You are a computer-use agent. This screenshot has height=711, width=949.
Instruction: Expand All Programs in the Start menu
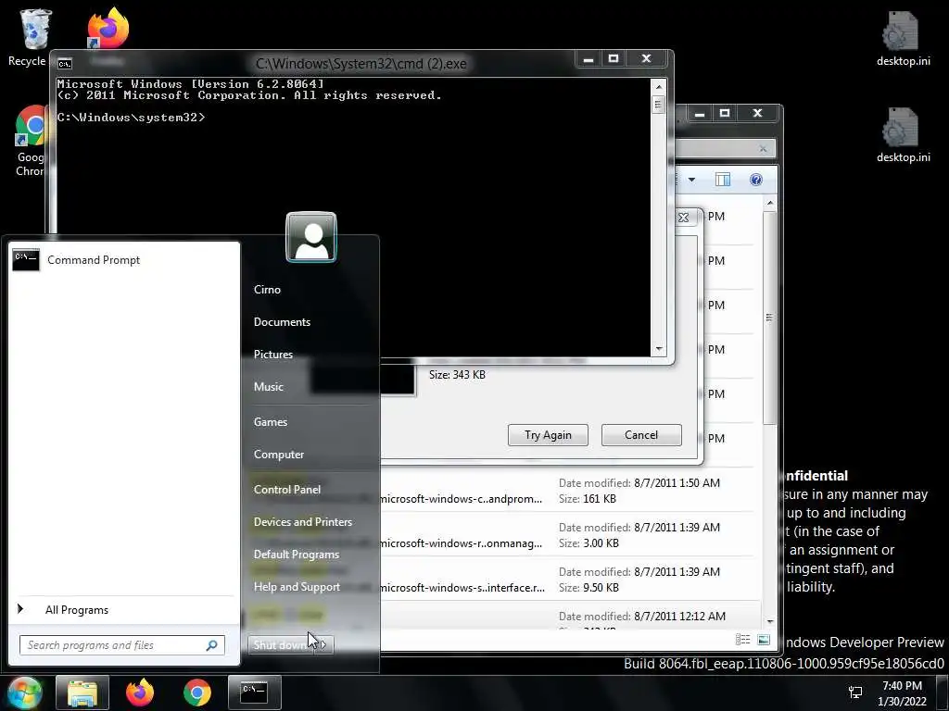click(76, 610)
